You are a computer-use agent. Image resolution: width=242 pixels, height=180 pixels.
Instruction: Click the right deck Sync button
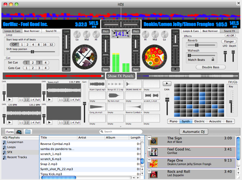point(136,69)
